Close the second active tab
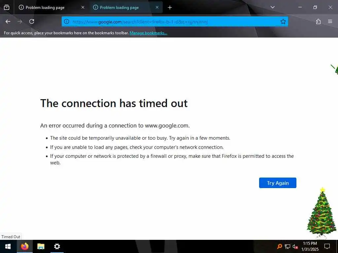 157,8
